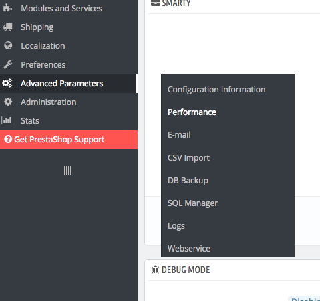The width and height of the screenshot is (320, 301).
Task: Click Get PrestaShop Support button
Action: tap(69, 140)
